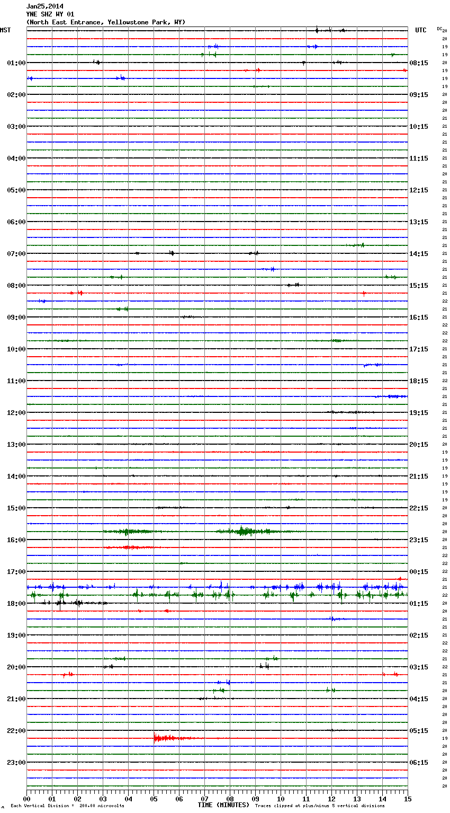450x813 pixels.
Task: Select the '01:00' MST time label
Action: coord(16,63)
